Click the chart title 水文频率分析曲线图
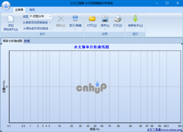183x132 pixels. 91,47
